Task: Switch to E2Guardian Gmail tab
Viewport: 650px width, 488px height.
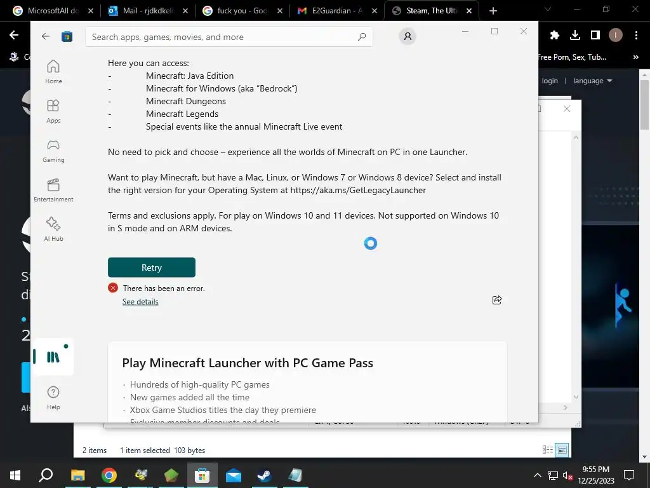Action: point(337,11)
